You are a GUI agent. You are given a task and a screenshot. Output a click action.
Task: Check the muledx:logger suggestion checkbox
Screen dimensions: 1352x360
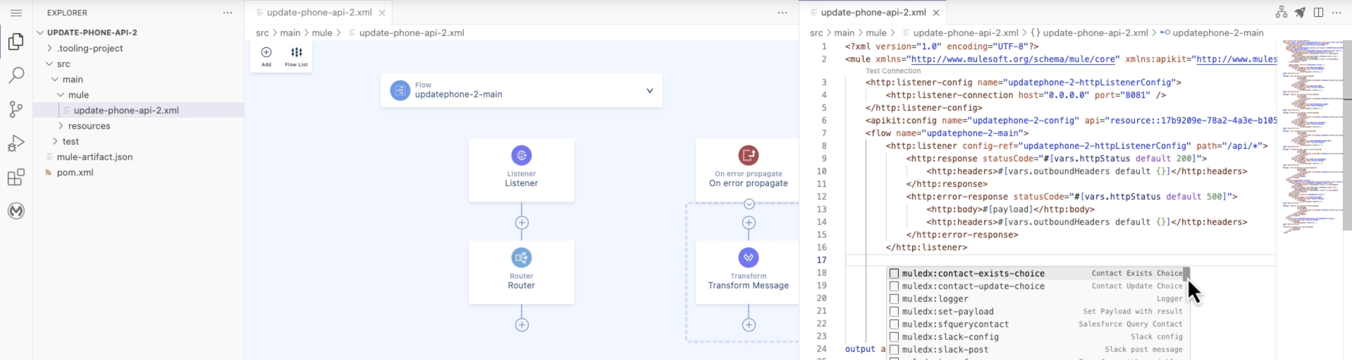pos(894,299)
